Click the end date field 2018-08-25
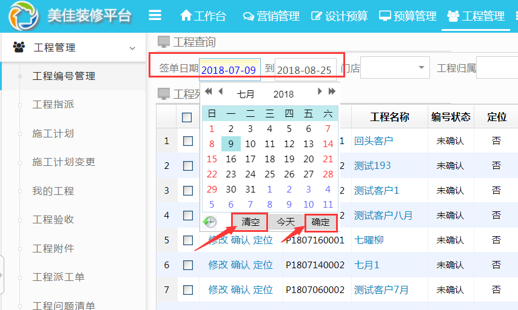 point(304,70)
